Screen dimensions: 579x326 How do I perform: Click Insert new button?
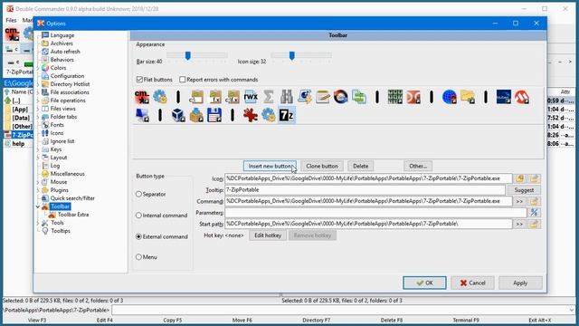[270, 167]
